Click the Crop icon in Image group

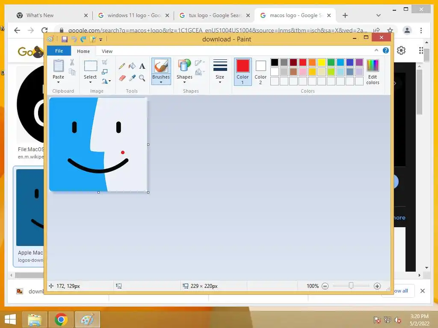(x=105, y=62)
